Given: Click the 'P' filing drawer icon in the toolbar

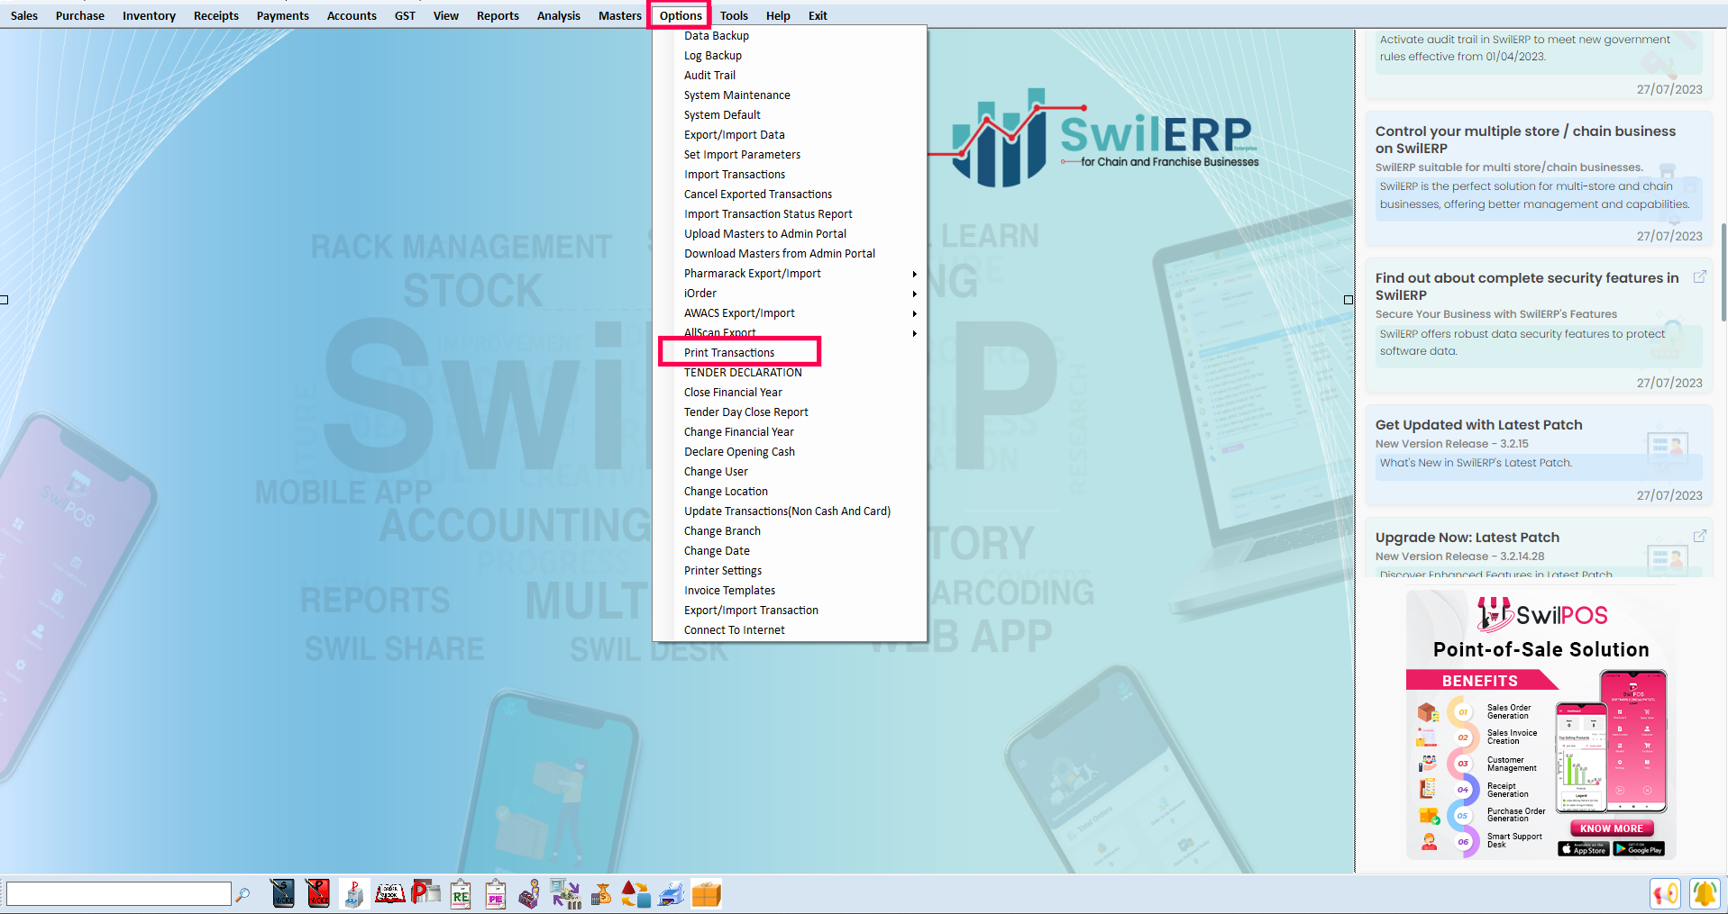Looking at the screenshot, I should (x=353, y=893).
